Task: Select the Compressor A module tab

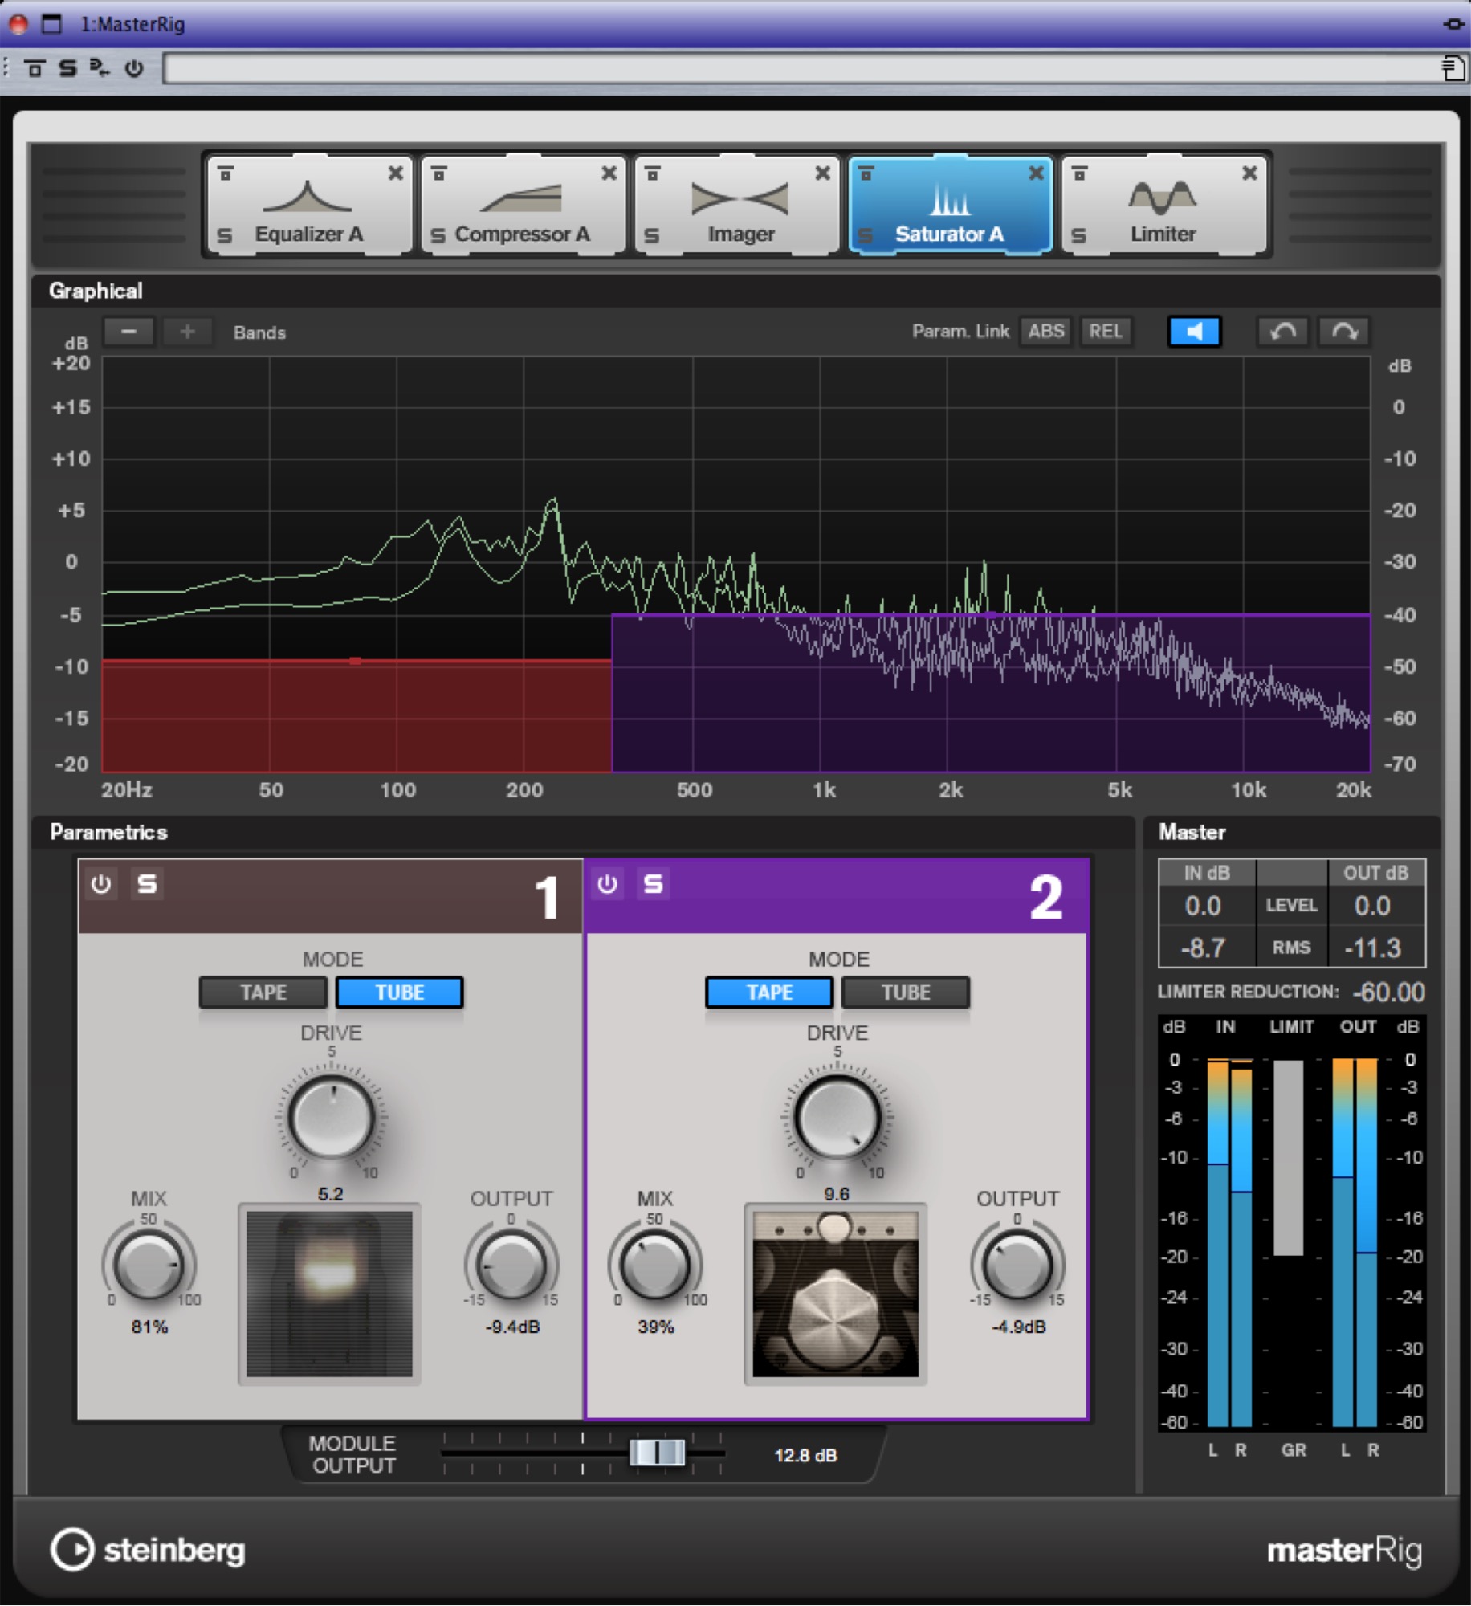Action: [523, 206]
